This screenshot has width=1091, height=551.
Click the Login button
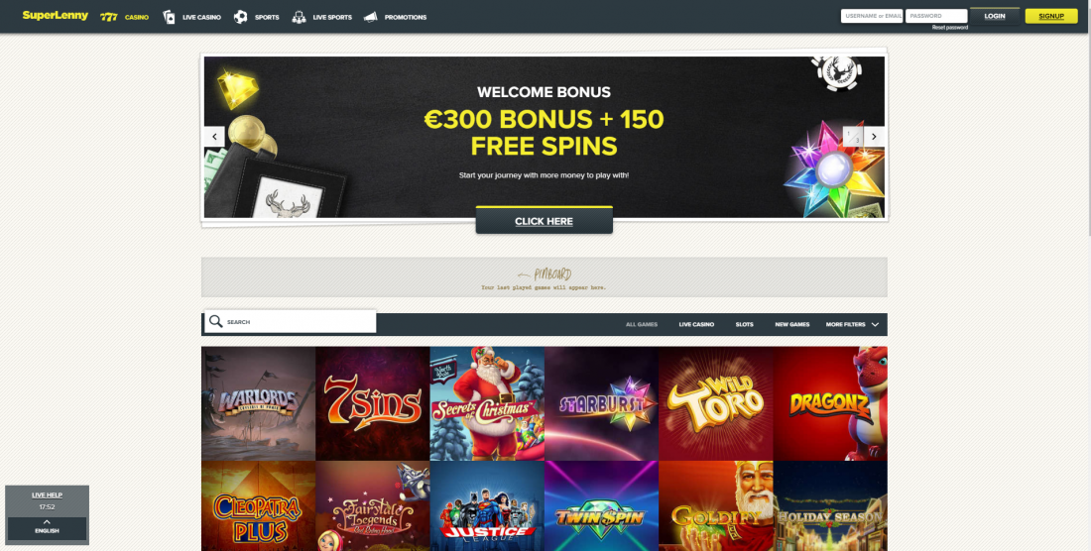point(994,16)
